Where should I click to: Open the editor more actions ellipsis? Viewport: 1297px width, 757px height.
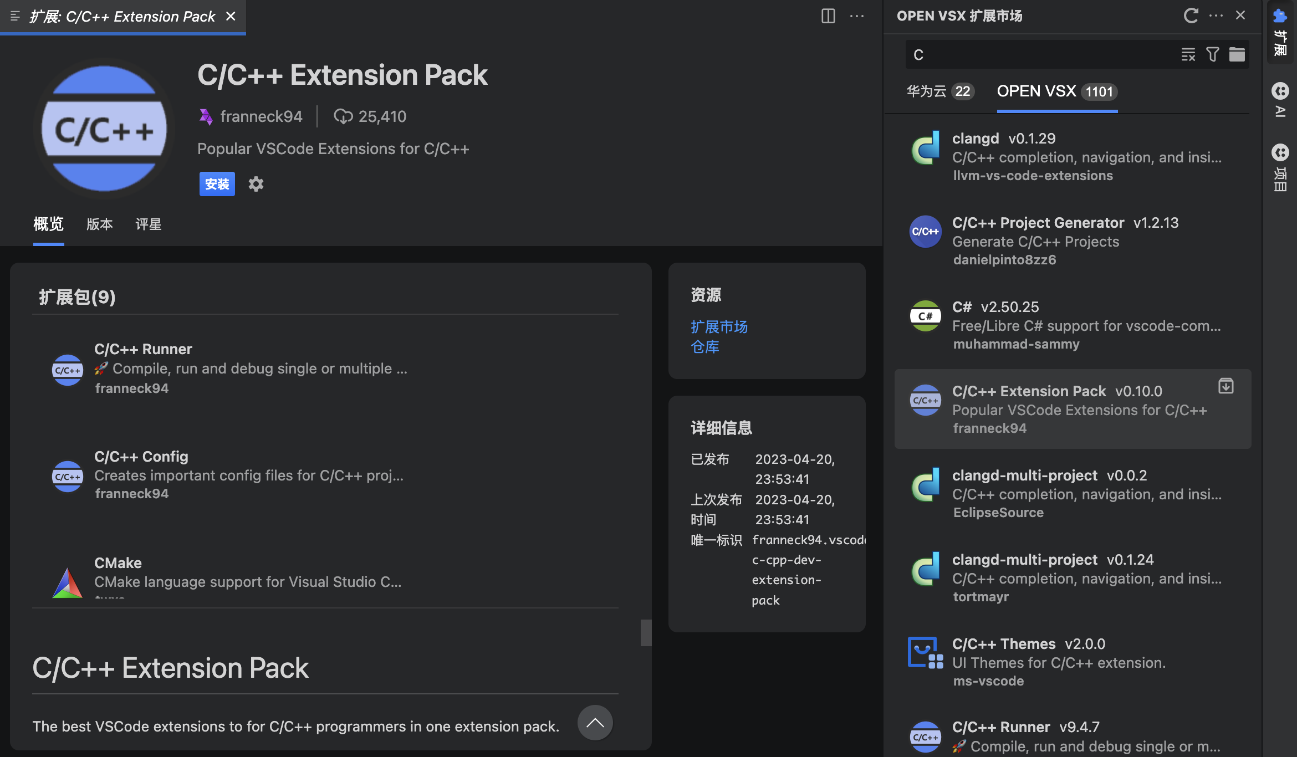tap(857, 16)
